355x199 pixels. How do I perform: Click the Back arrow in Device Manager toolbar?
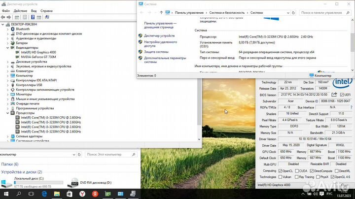(x=3, y=17)
